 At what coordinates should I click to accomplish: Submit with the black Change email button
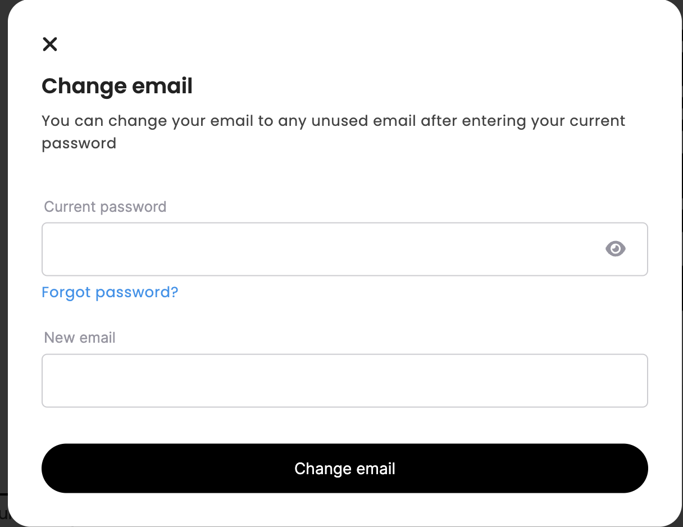[x=345, y=469]
